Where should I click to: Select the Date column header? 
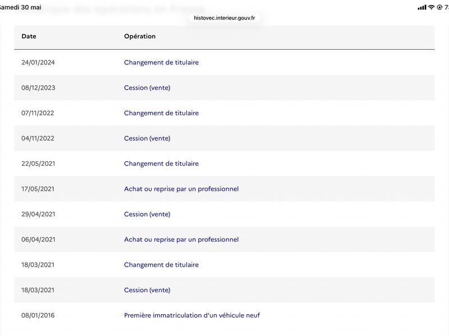pyautogui.click(x=29, y=36)
